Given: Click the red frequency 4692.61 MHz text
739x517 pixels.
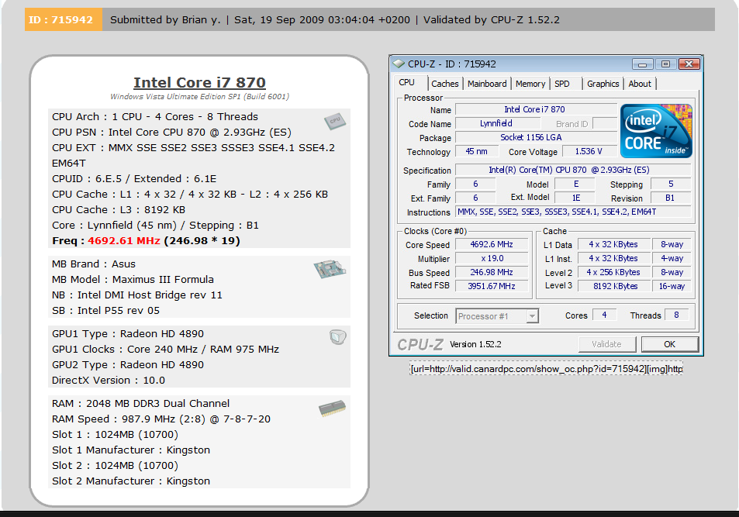Looking at the screenshot, I should click(124, 241).
